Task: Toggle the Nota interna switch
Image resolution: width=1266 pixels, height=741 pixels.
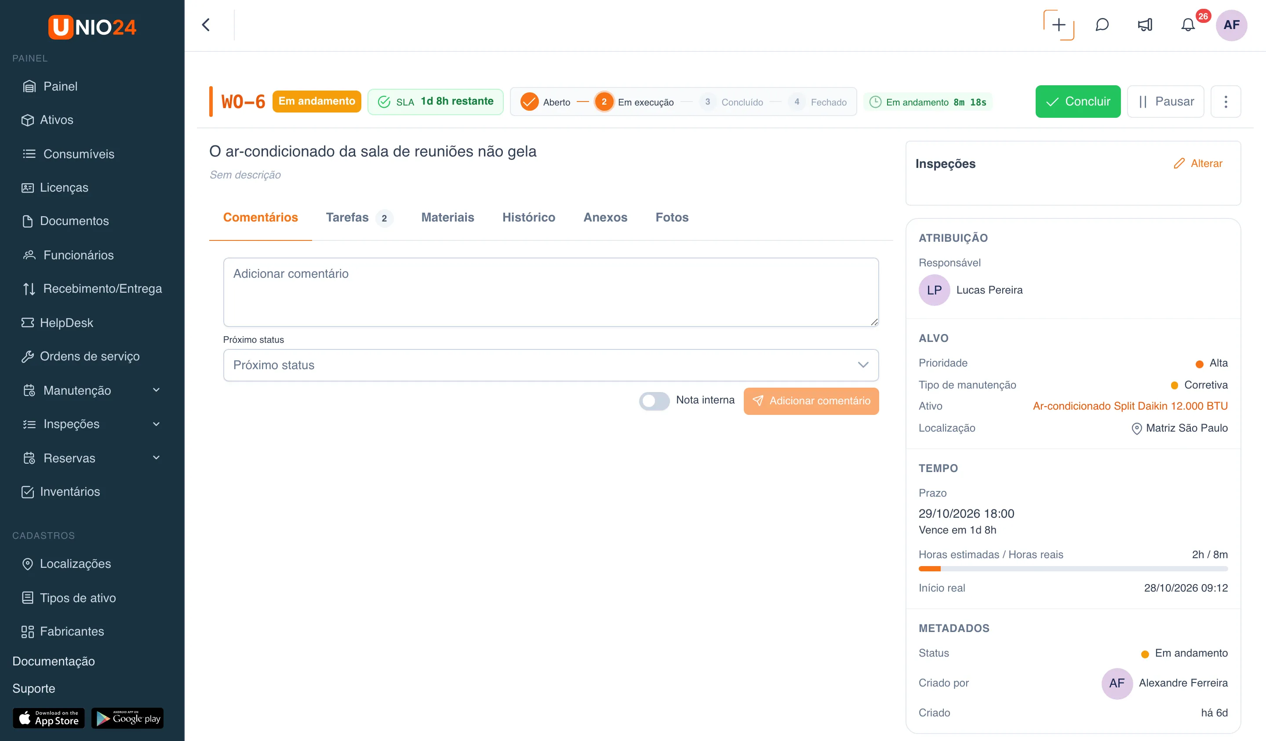Action: pos(654,400)
